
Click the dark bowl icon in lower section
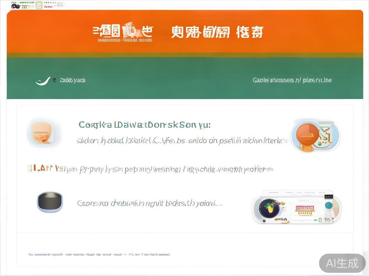point(50,202)
